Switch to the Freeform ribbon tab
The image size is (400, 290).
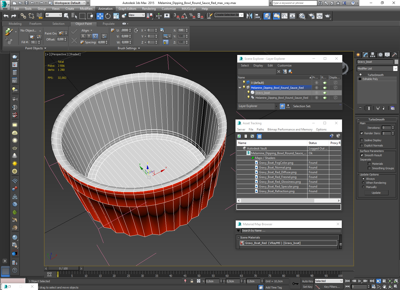tap(35, 24)
